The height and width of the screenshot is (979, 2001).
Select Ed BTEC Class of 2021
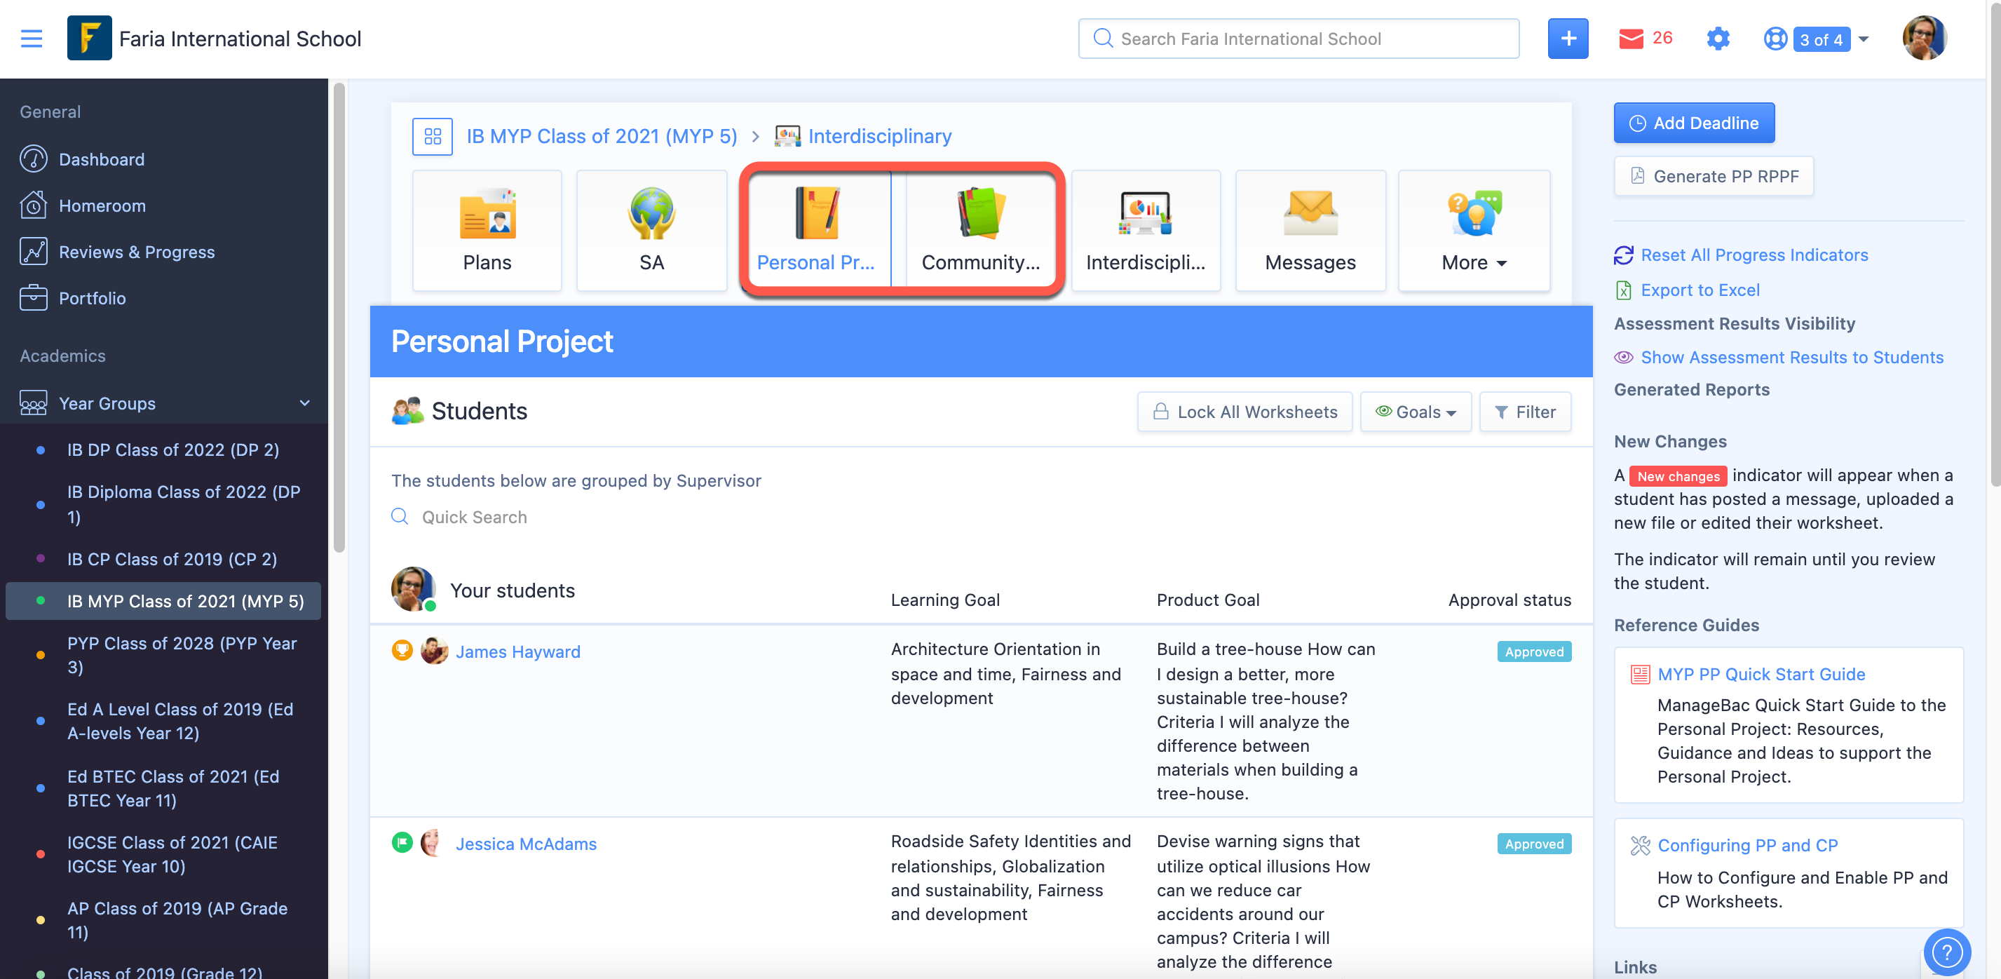click(172, 788)
